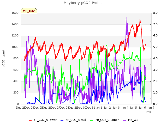Screen dimensions: 167x125
Task: Click the 400 left axis value
Action: [16, 81]
